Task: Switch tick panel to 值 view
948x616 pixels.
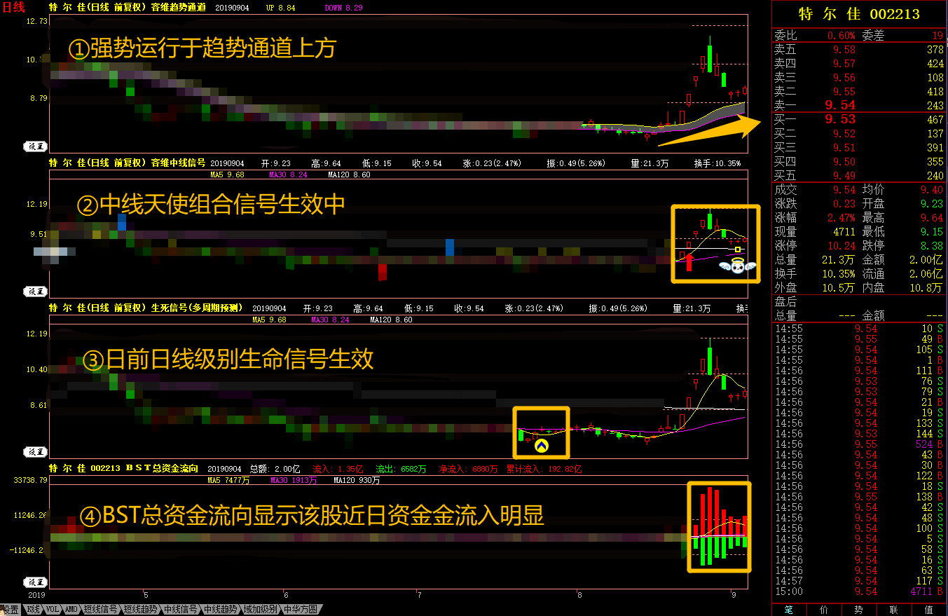Action: coord(928,610)
